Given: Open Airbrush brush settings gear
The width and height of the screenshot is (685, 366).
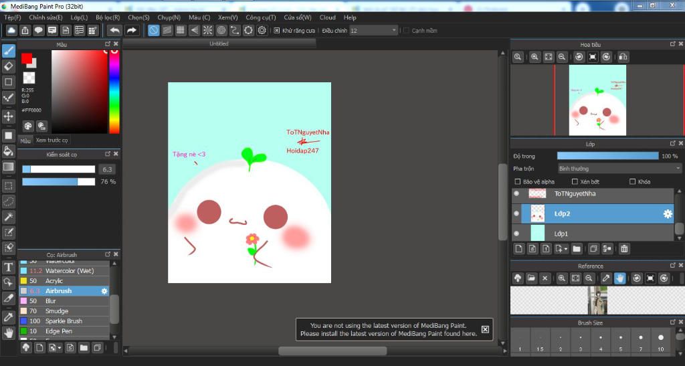Looking at the screenshot, I should point(104,291).
